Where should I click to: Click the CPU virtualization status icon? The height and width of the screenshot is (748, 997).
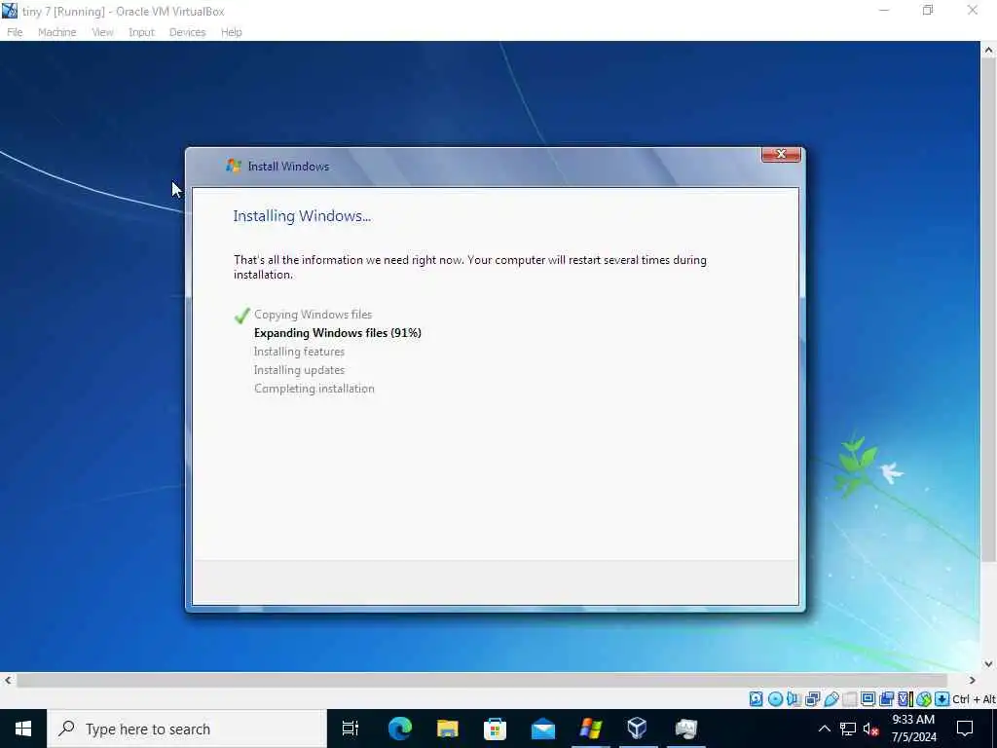coord(905,699)
